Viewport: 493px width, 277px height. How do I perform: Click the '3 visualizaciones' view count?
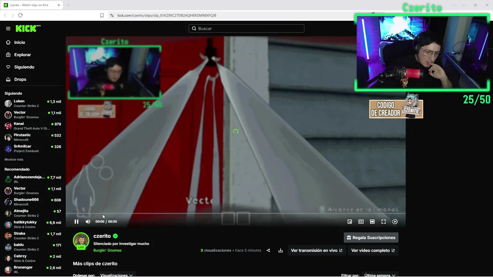(x=216, y=250)
